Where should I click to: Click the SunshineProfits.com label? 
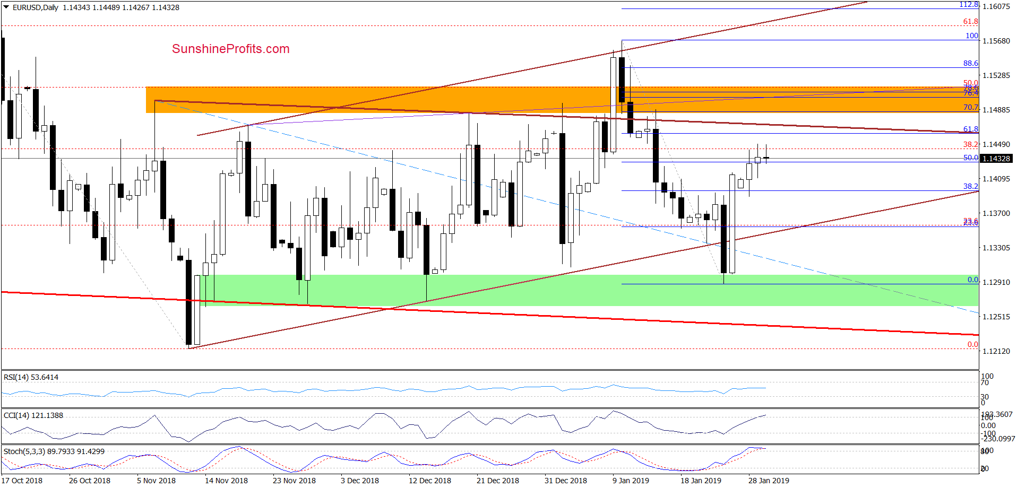pos(231,49)
